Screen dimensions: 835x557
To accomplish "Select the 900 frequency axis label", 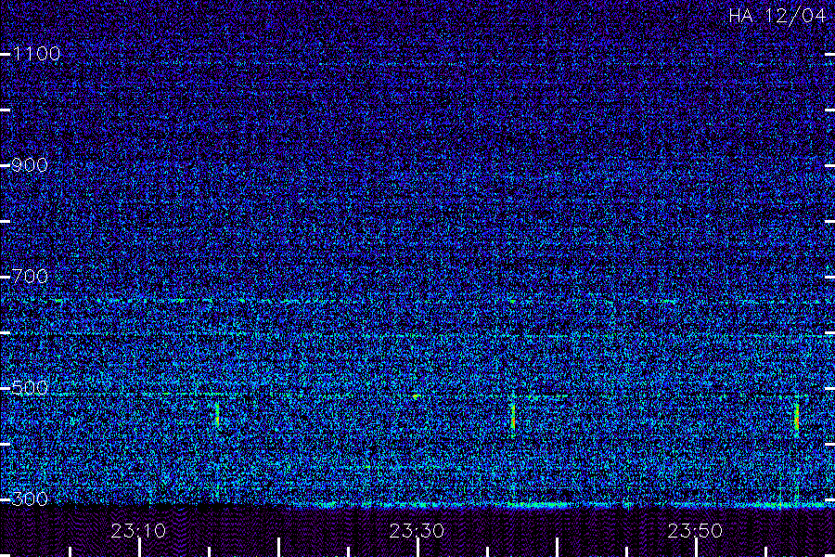I will tap(30, 165).
